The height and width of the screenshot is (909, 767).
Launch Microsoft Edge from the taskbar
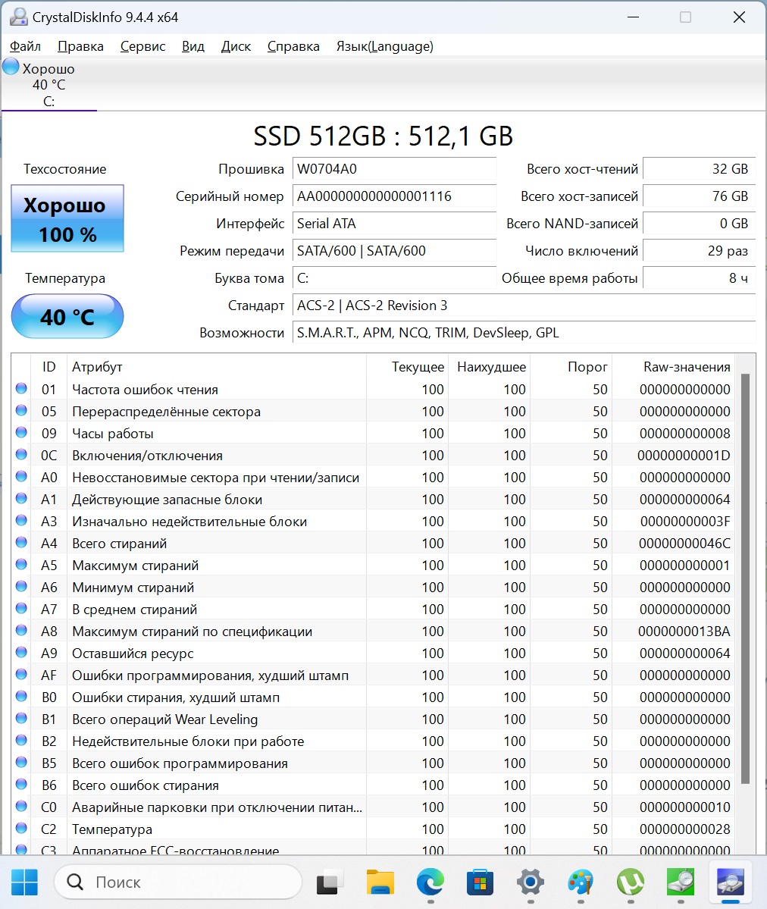tap(430, 882)
